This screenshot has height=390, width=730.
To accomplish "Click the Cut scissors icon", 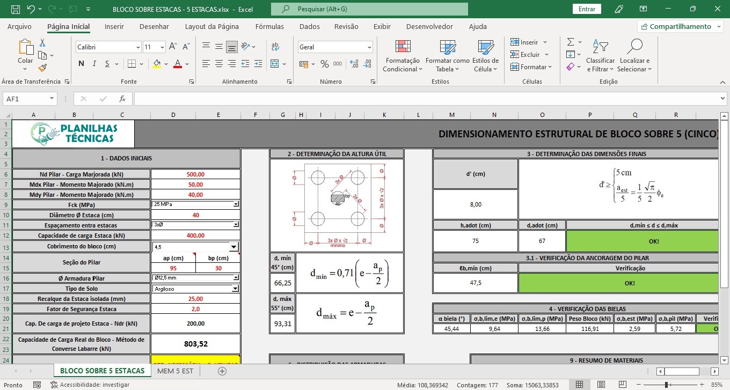I will [42, 43].
